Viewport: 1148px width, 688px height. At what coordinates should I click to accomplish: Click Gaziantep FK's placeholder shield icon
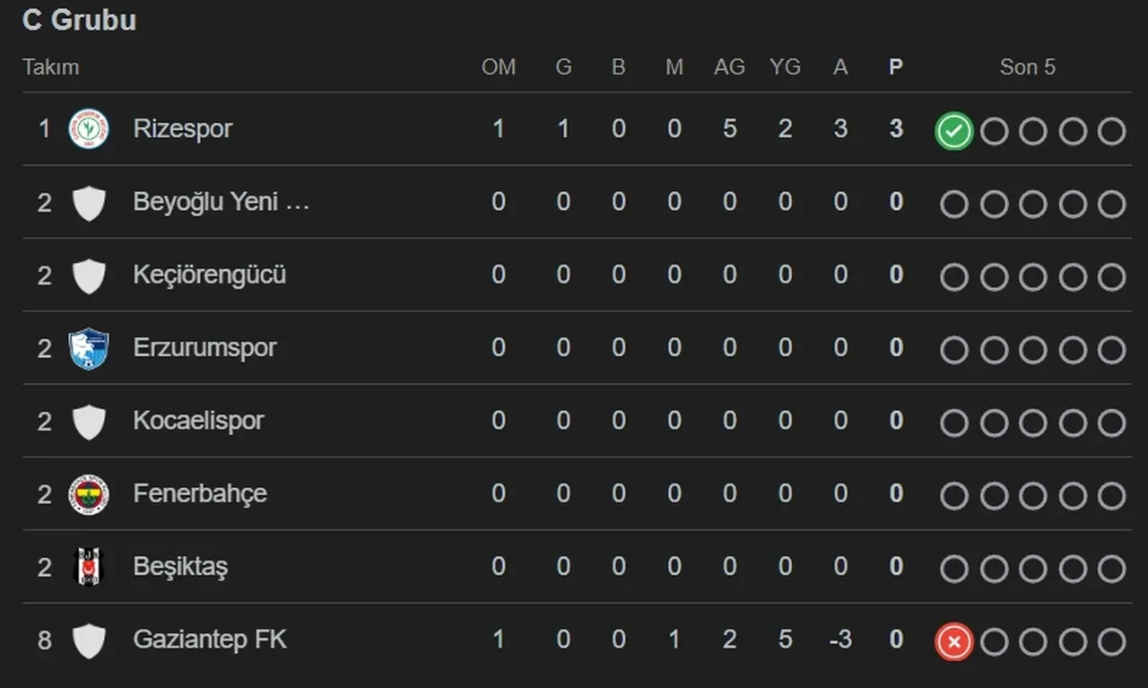click(89, 640)
